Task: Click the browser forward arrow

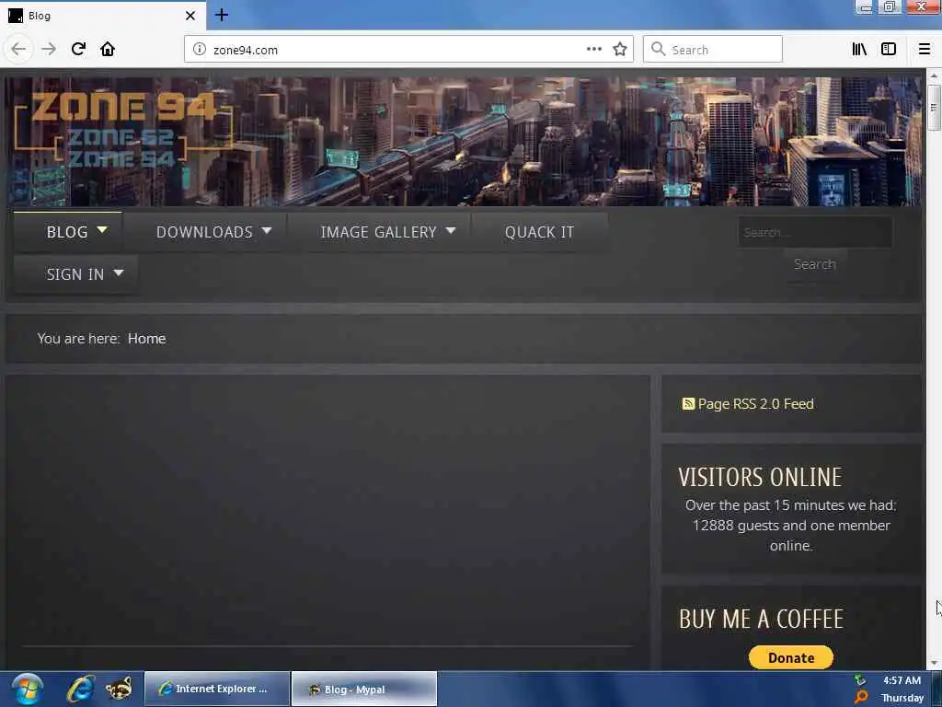Action: 49,50
